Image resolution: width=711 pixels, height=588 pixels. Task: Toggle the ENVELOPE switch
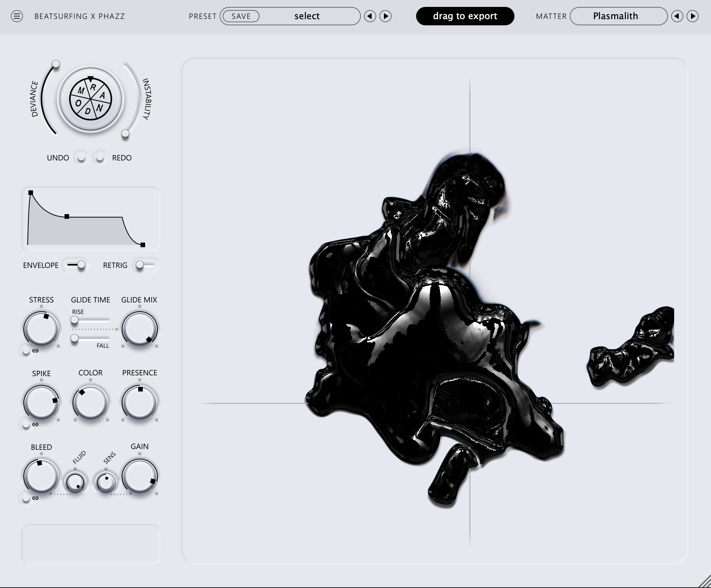(x=76, y=265)
